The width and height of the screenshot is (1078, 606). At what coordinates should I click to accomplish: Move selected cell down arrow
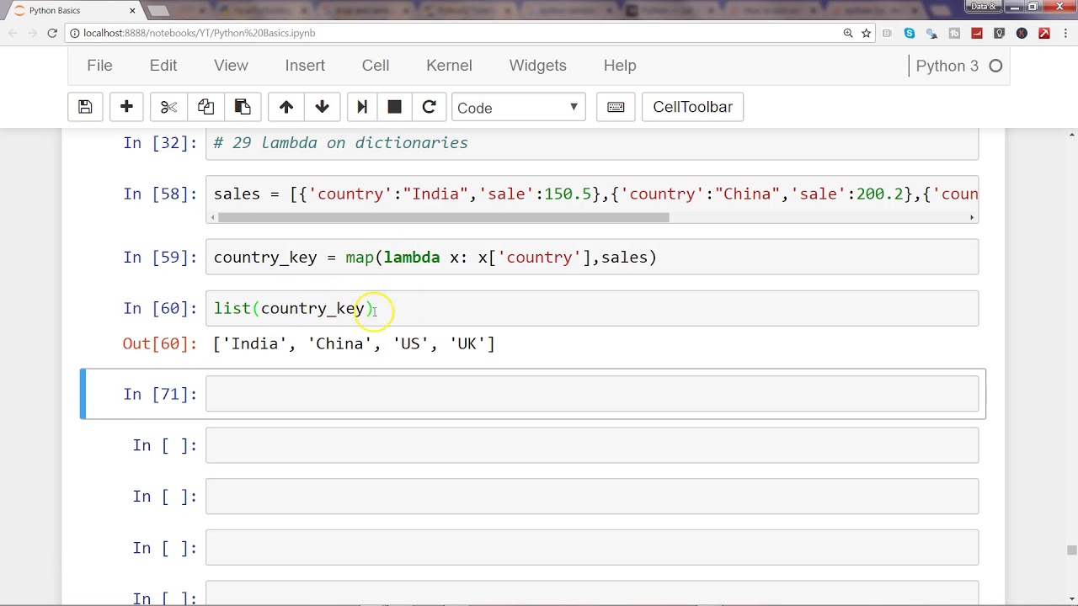point(322,107)
